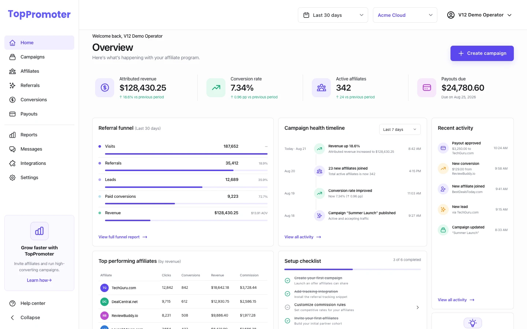Toggle the Create your first campaign checkmark

(288, 281)
